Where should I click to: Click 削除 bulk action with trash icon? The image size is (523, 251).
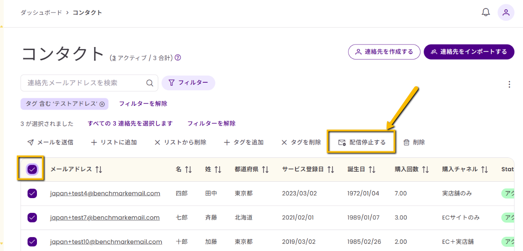414,142
